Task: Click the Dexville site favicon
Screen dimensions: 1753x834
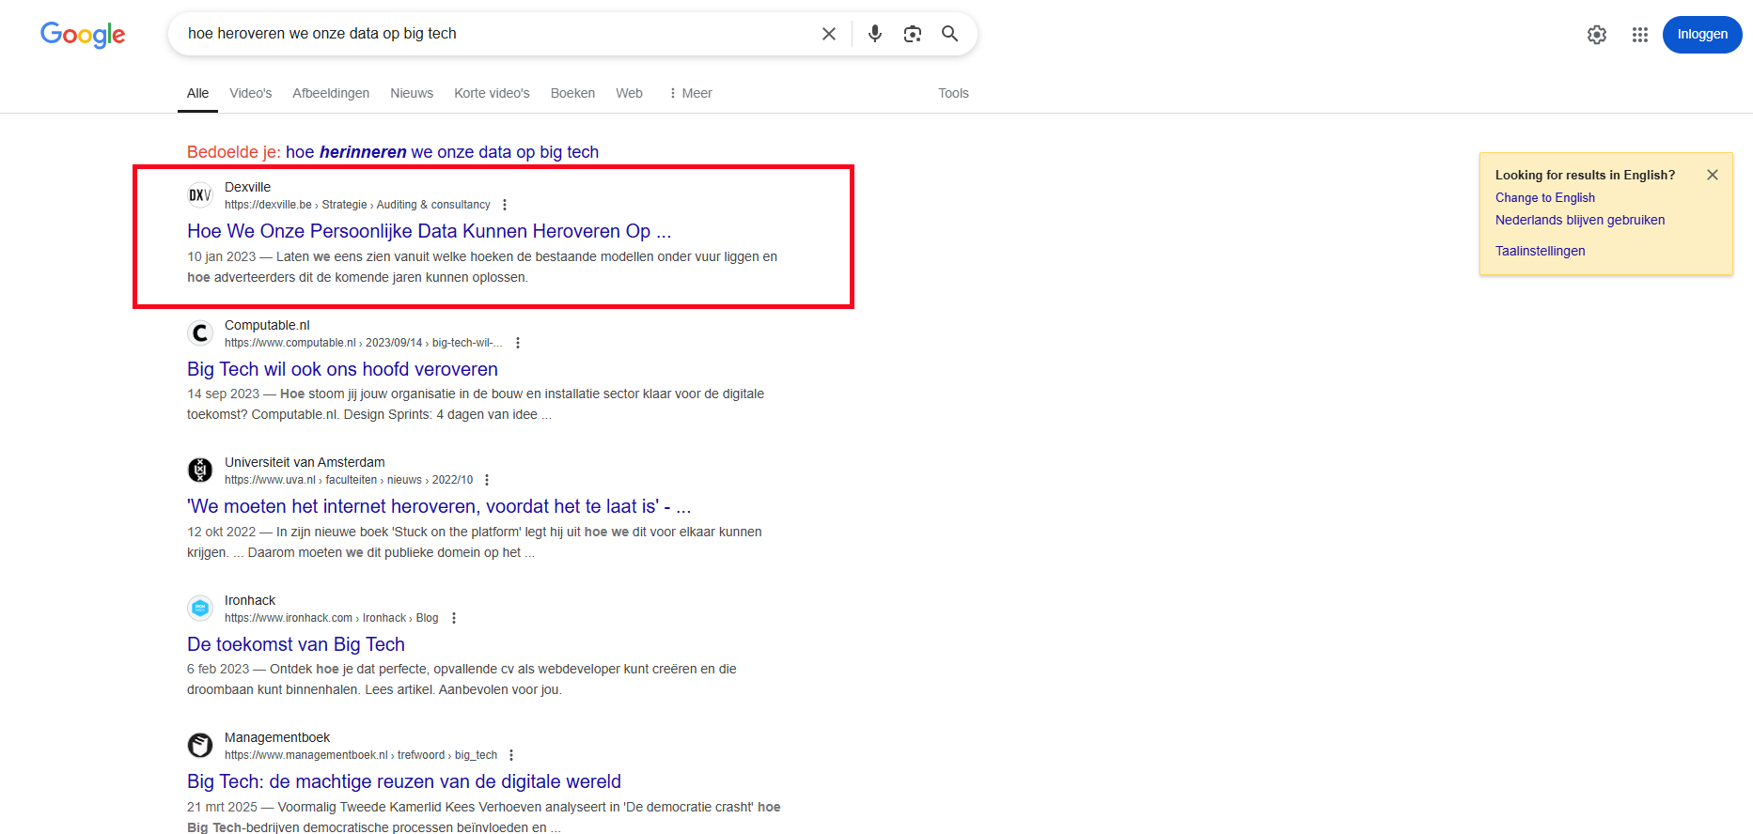Action: (200, 195)
